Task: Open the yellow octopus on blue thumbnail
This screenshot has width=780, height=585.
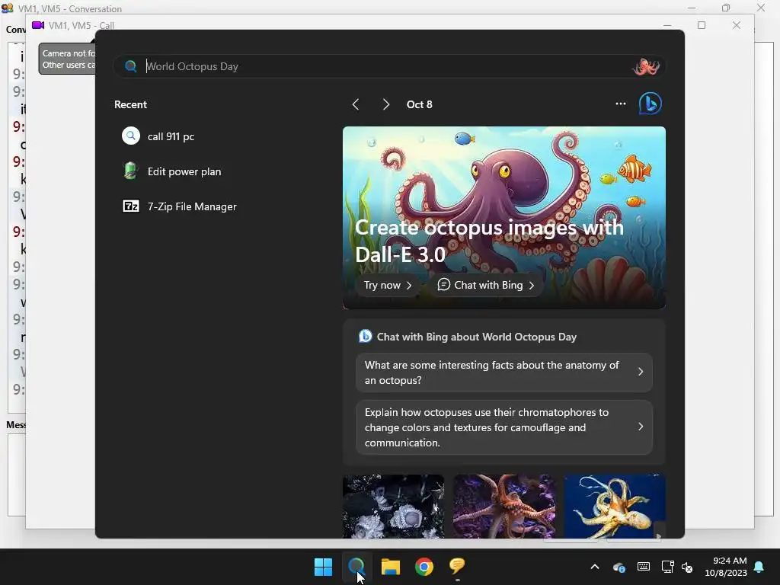Action: (615, 507)
